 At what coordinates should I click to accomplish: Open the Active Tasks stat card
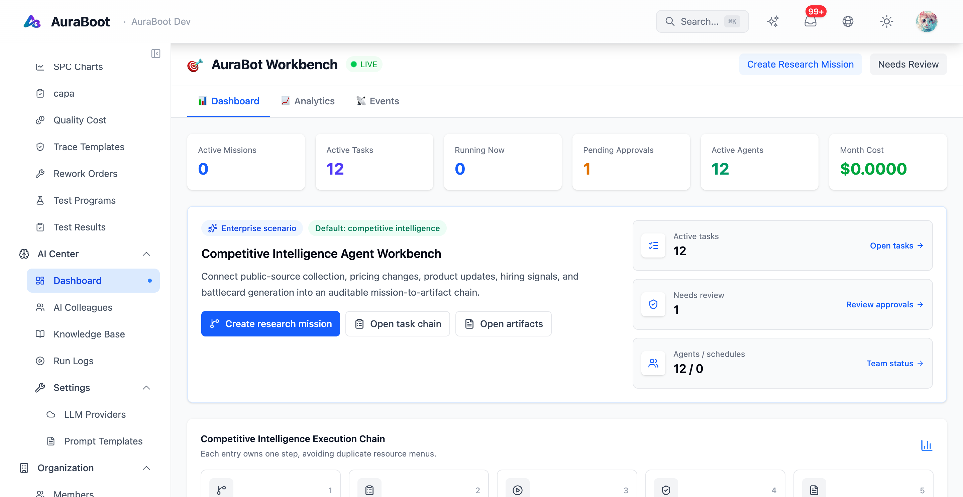click(374, 162)
